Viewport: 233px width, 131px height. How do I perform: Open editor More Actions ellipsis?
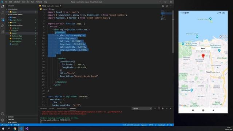pos(171,6)
